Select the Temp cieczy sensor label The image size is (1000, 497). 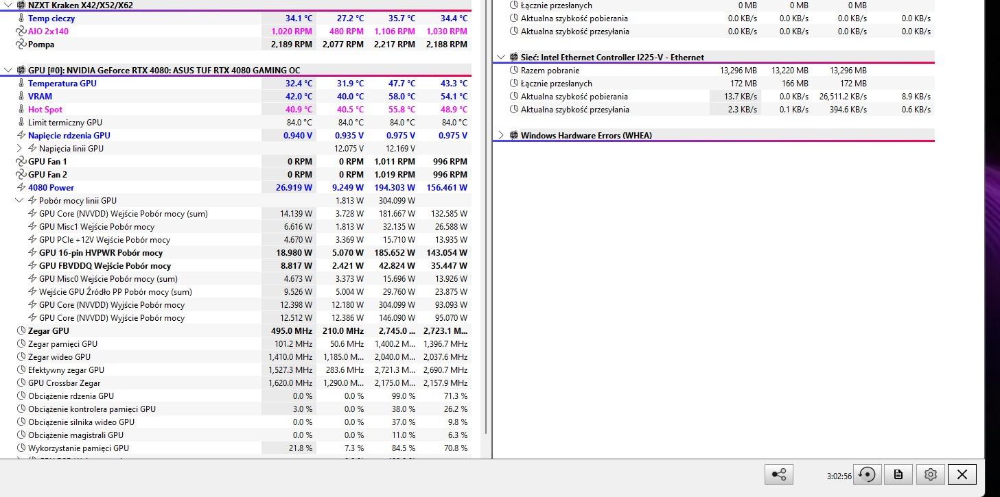[51, 19]
